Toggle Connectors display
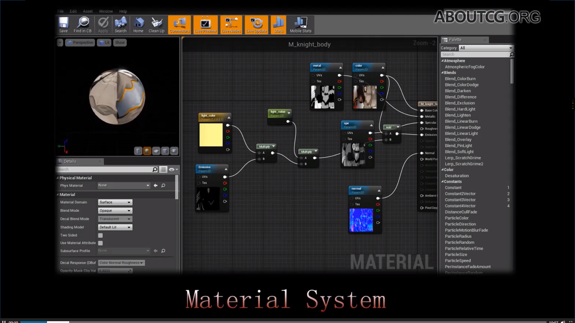The height and width of the screenshot is (323, 575). click(179, 25)
